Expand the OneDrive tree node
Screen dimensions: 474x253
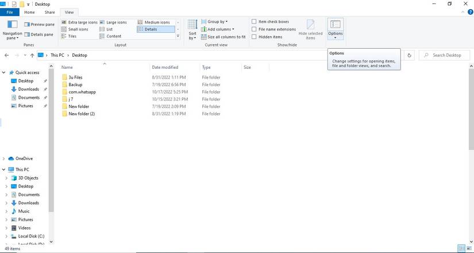(x=3, y=158)
